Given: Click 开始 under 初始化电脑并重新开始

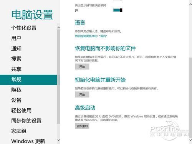Looking at the screenshot, I should pos(82,94).
